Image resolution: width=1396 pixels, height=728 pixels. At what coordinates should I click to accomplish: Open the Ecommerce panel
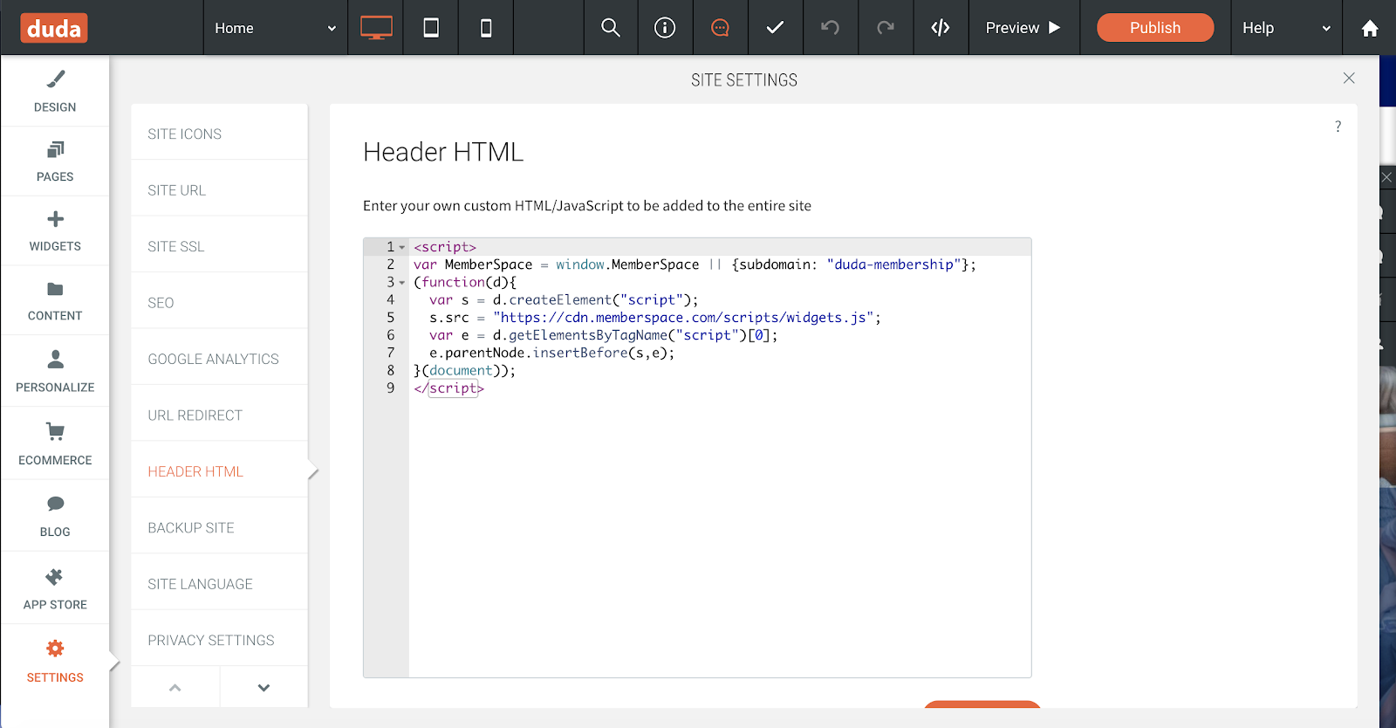pos(55,443)
